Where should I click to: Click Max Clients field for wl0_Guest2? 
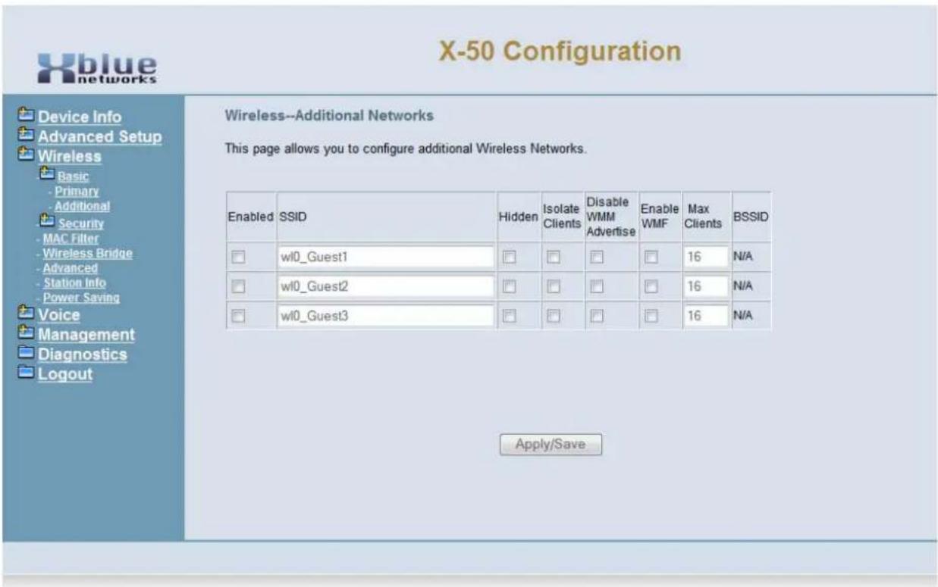pyautogui.click(x=706, y=287)
